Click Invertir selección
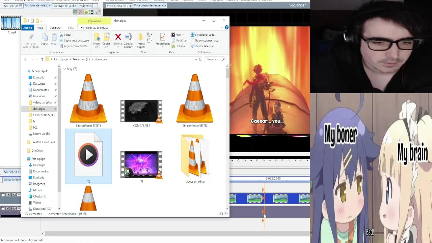The height and width of the screenshot is (243, 432). pos(202,46)
